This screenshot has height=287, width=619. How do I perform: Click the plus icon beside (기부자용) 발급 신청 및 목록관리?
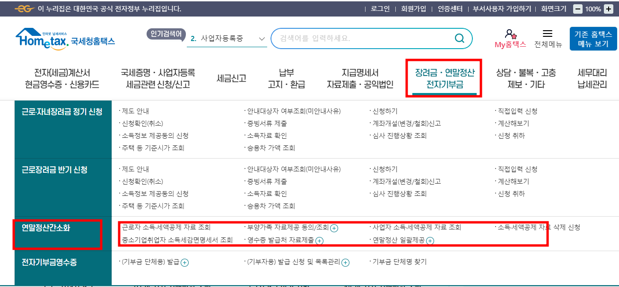pyautogui.click(x=345, y=262)
